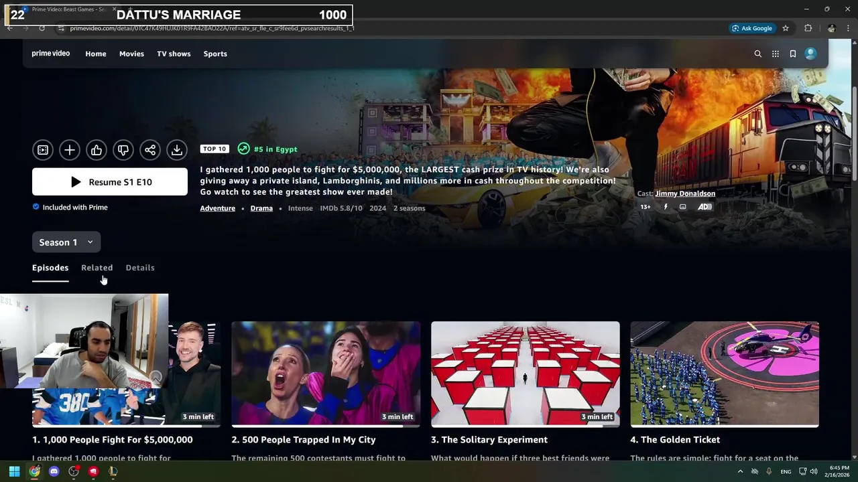Screen dimensions: 858x482
Task: Select the Episodes tab
Action: click(50, 268)
